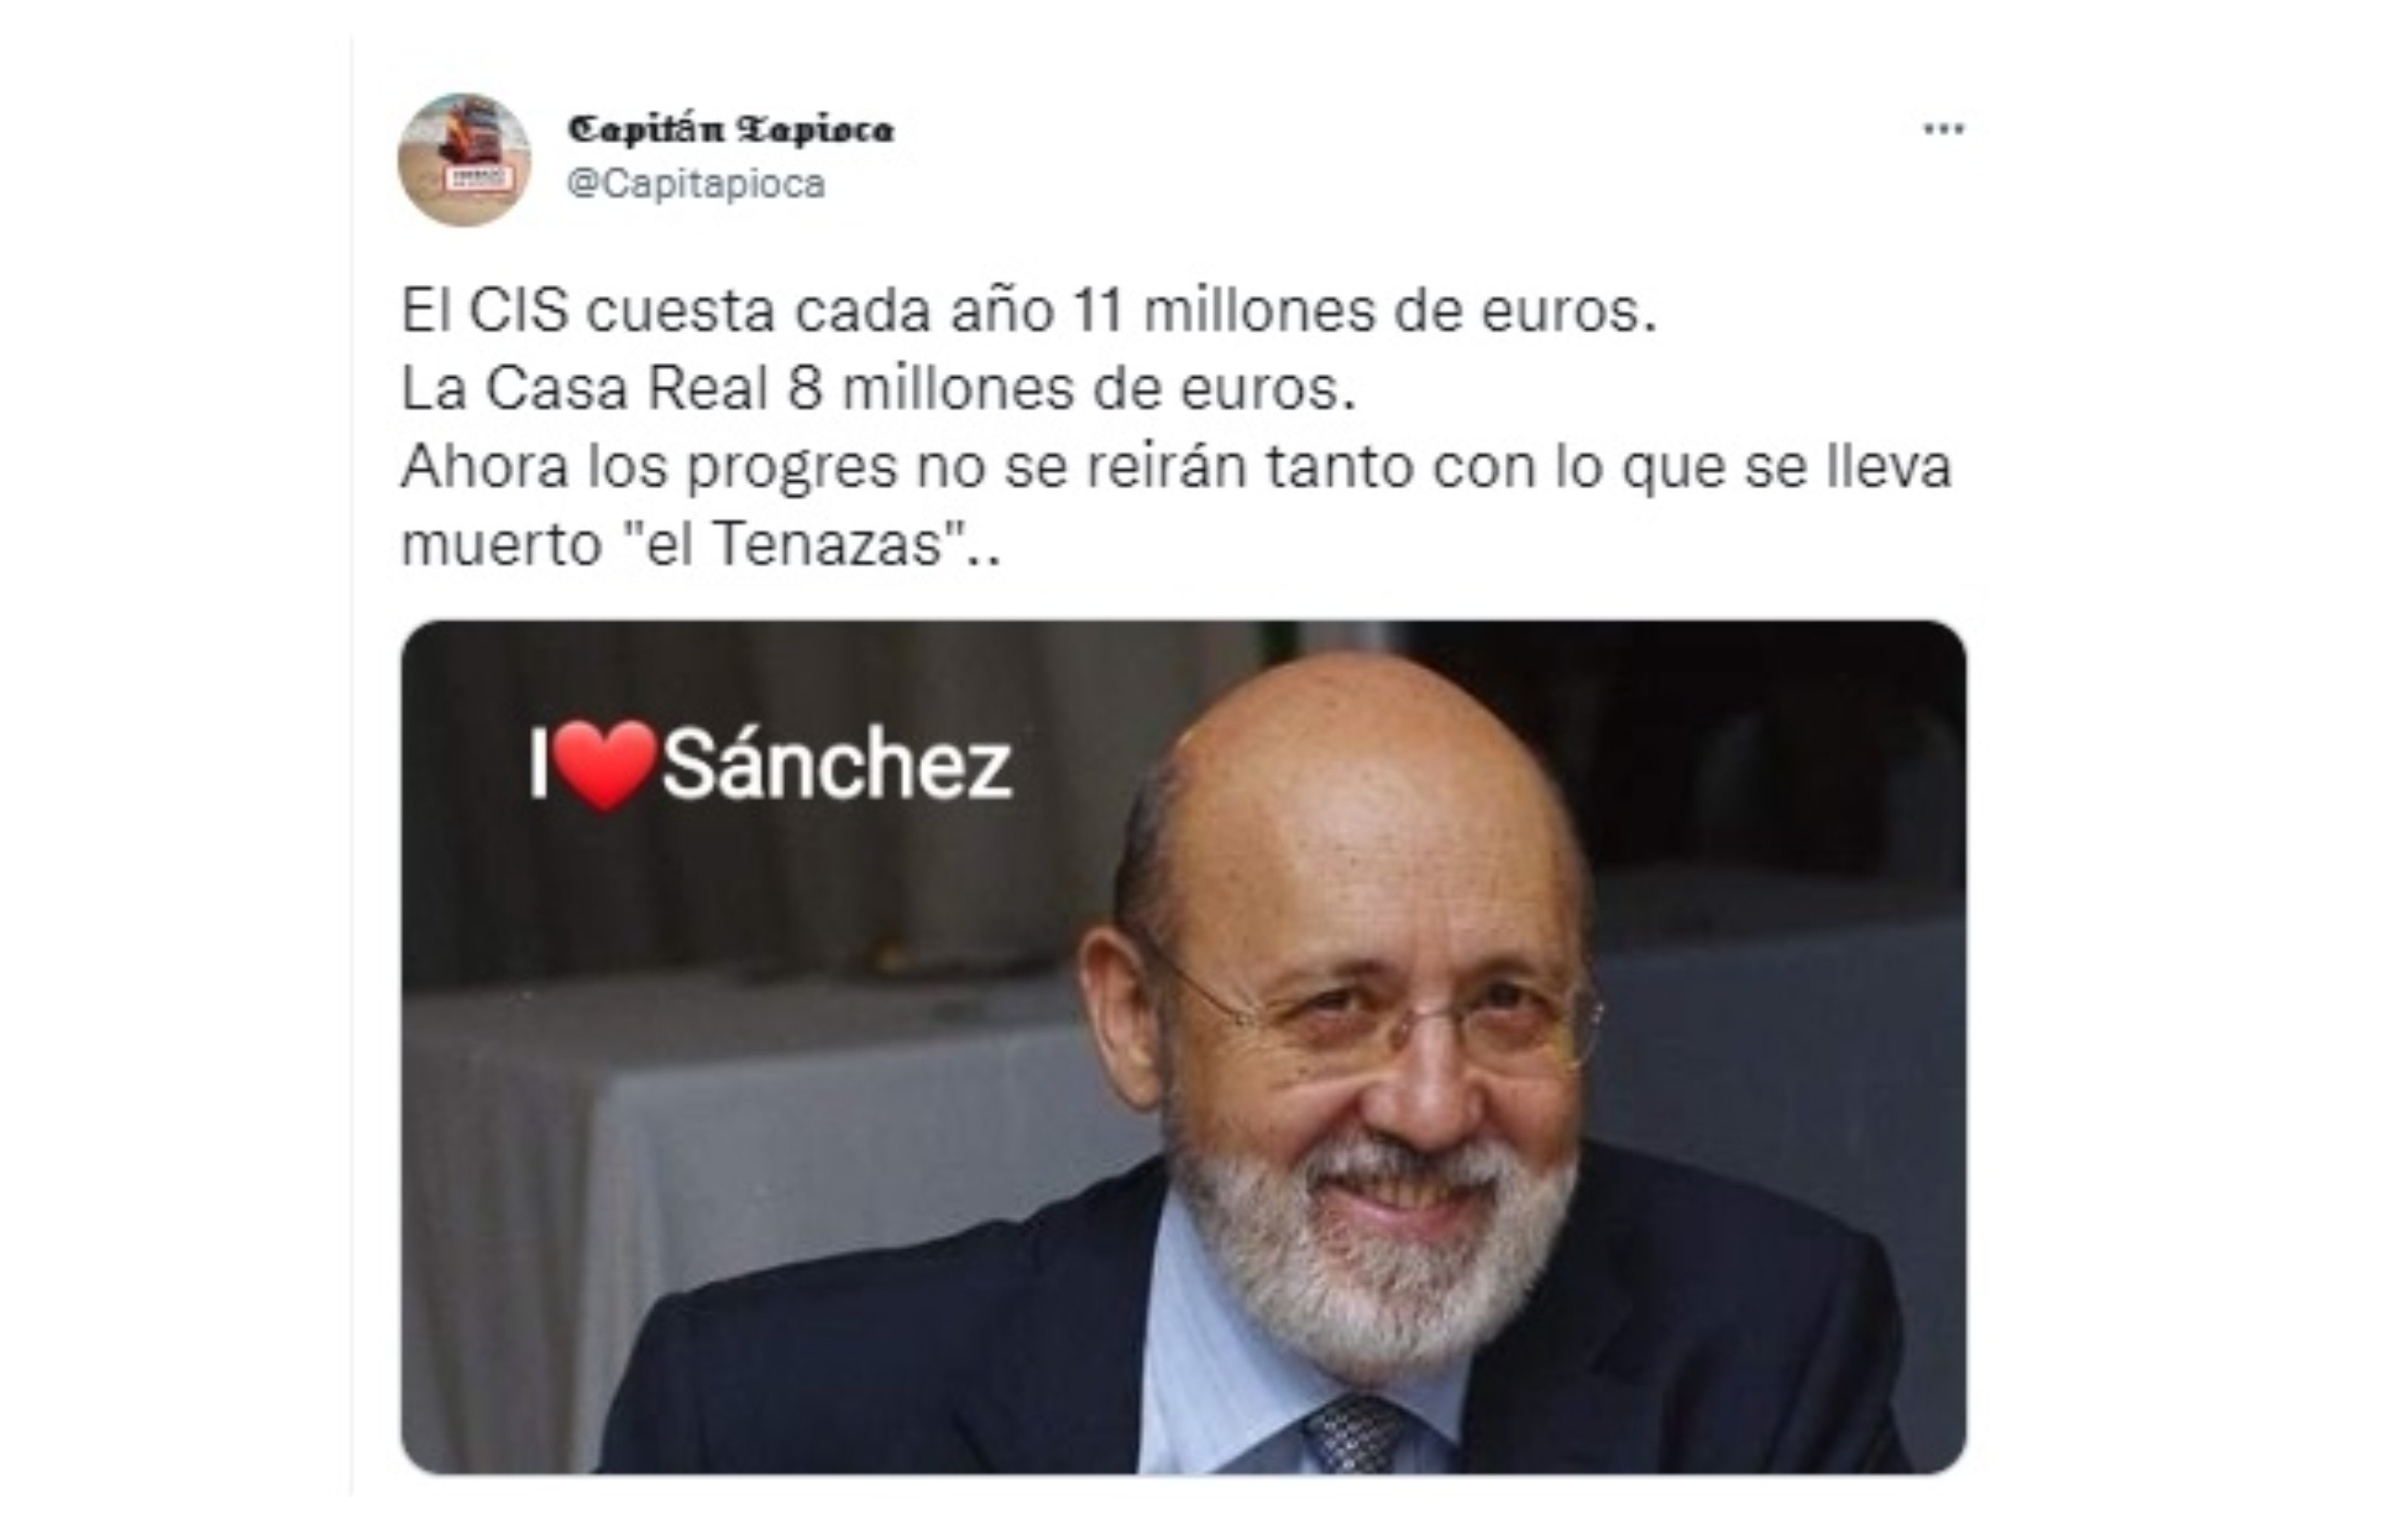The width and height of the screenshot is (2408, 1528).
Task: Click the "Sánchez" overlay text in image
Action: (837, 766)
